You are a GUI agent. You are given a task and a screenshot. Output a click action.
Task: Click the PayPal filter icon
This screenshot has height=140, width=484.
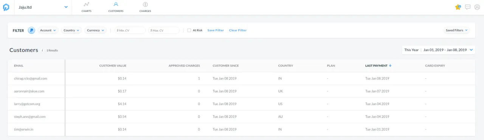(x=31, y=30)
